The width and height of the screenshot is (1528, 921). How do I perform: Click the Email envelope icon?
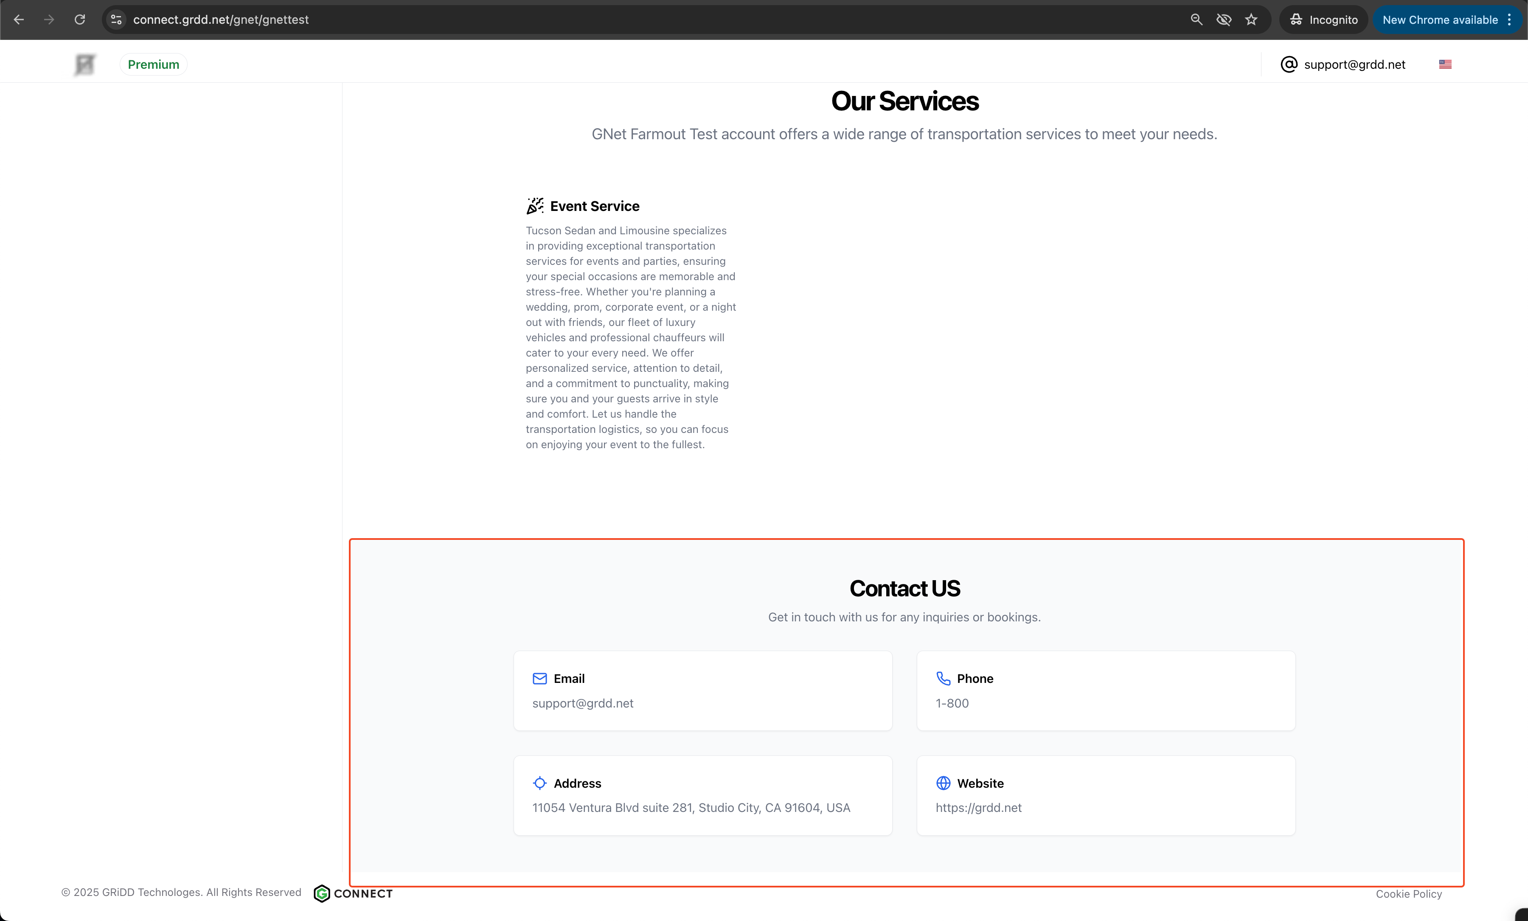point(539,679)
